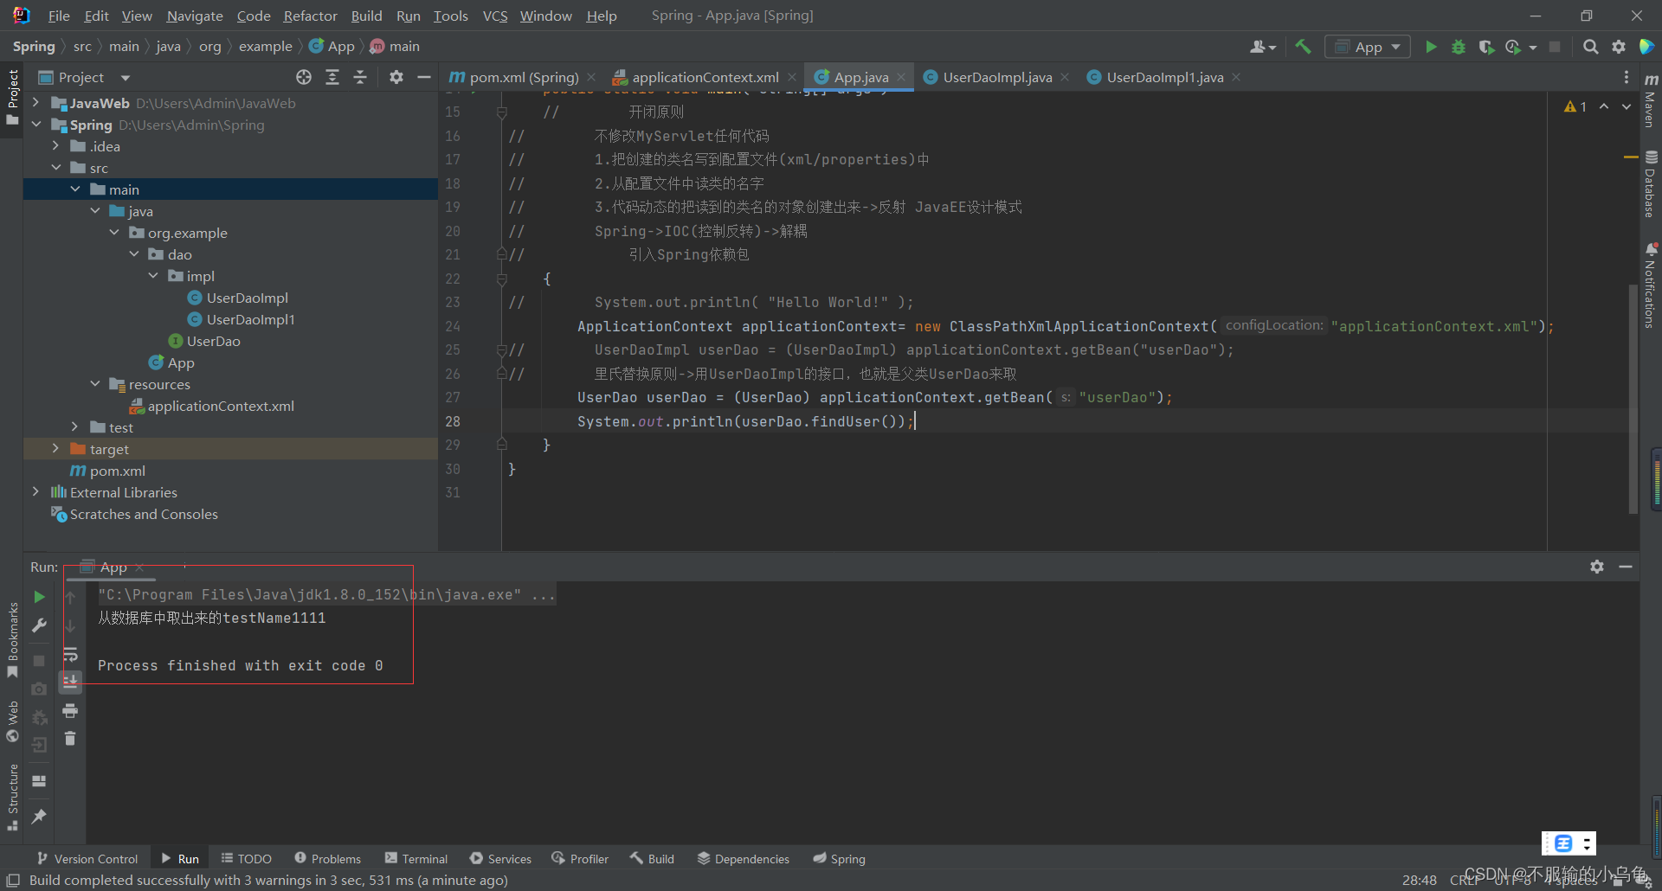Open the code-with-me user dropdown
This screenshot has height=891, width=1662.
tap(1263, 47)
